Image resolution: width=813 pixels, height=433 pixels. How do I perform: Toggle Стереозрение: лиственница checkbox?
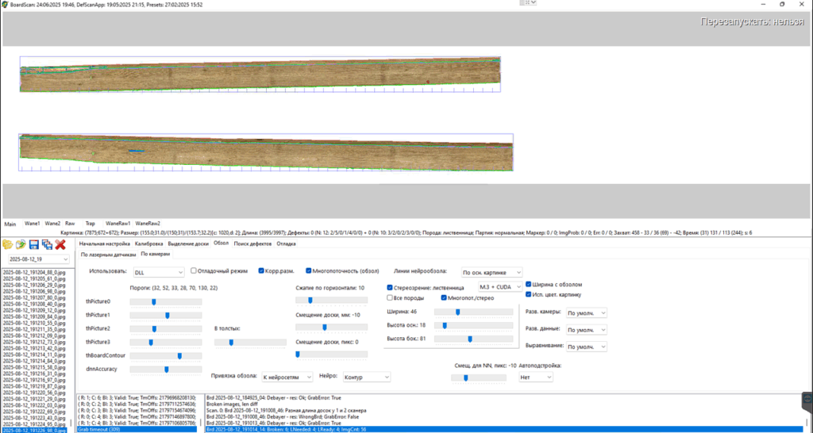point(390,287)
